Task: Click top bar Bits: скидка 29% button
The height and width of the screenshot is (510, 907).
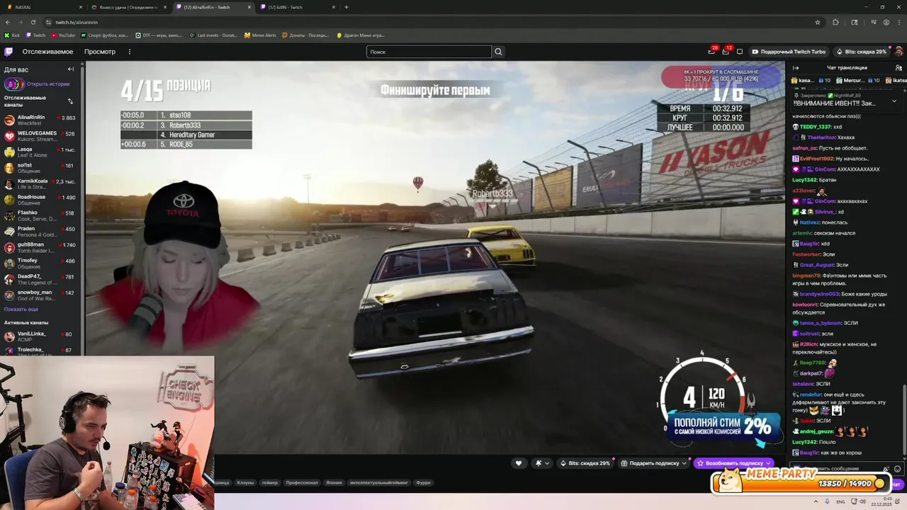Action: pyautogui.click(x=862, y=52)
